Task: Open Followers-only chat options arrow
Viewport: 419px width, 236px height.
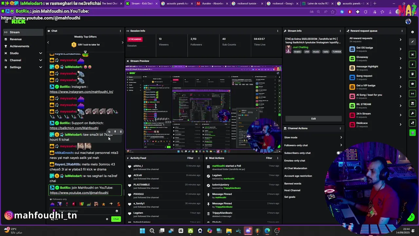Action: (x=341, y=145)
